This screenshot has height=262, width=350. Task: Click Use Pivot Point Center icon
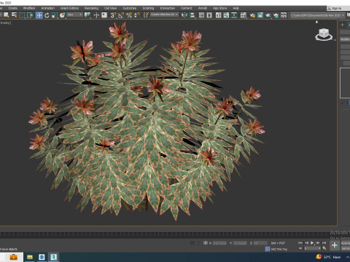87,15
